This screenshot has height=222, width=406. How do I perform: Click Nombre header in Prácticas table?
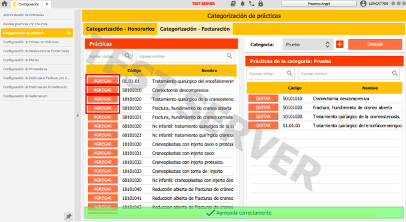209,70
